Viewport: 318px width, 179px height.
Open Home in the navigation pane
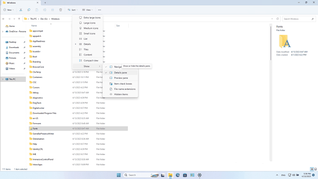pyautogui.click(x=10, y=26)
